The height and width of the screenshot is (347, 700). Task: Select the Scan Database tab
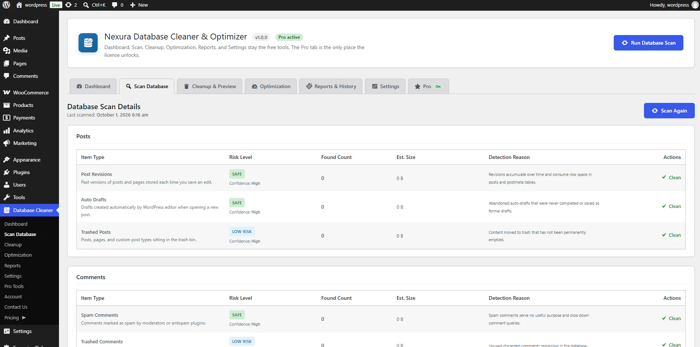(x=147, y=86)
